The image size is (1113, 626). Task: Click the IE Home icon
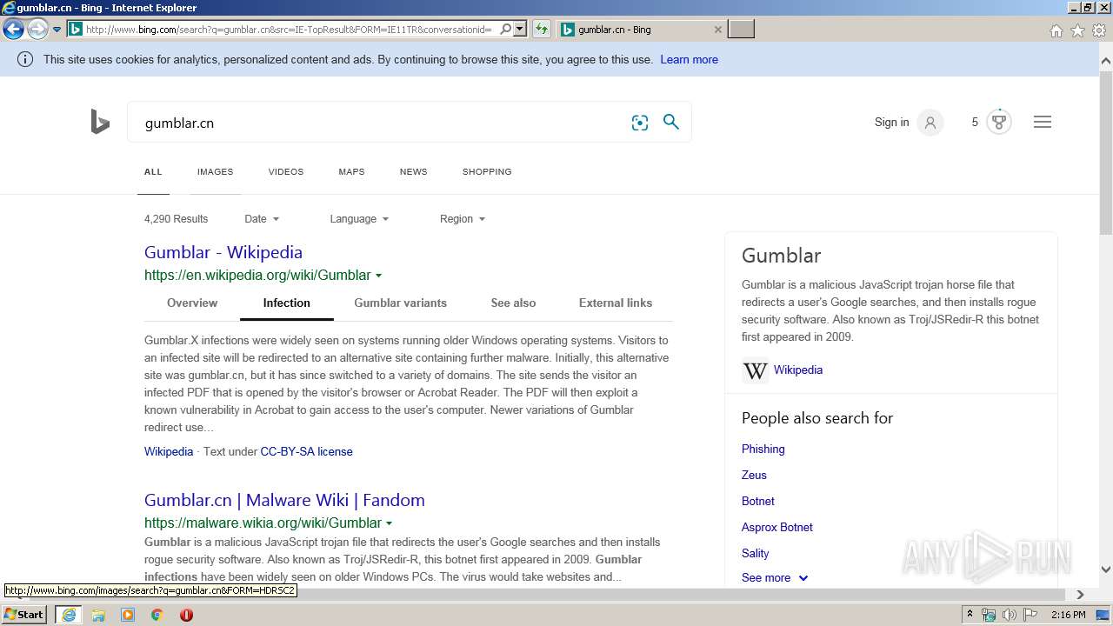1056,30
